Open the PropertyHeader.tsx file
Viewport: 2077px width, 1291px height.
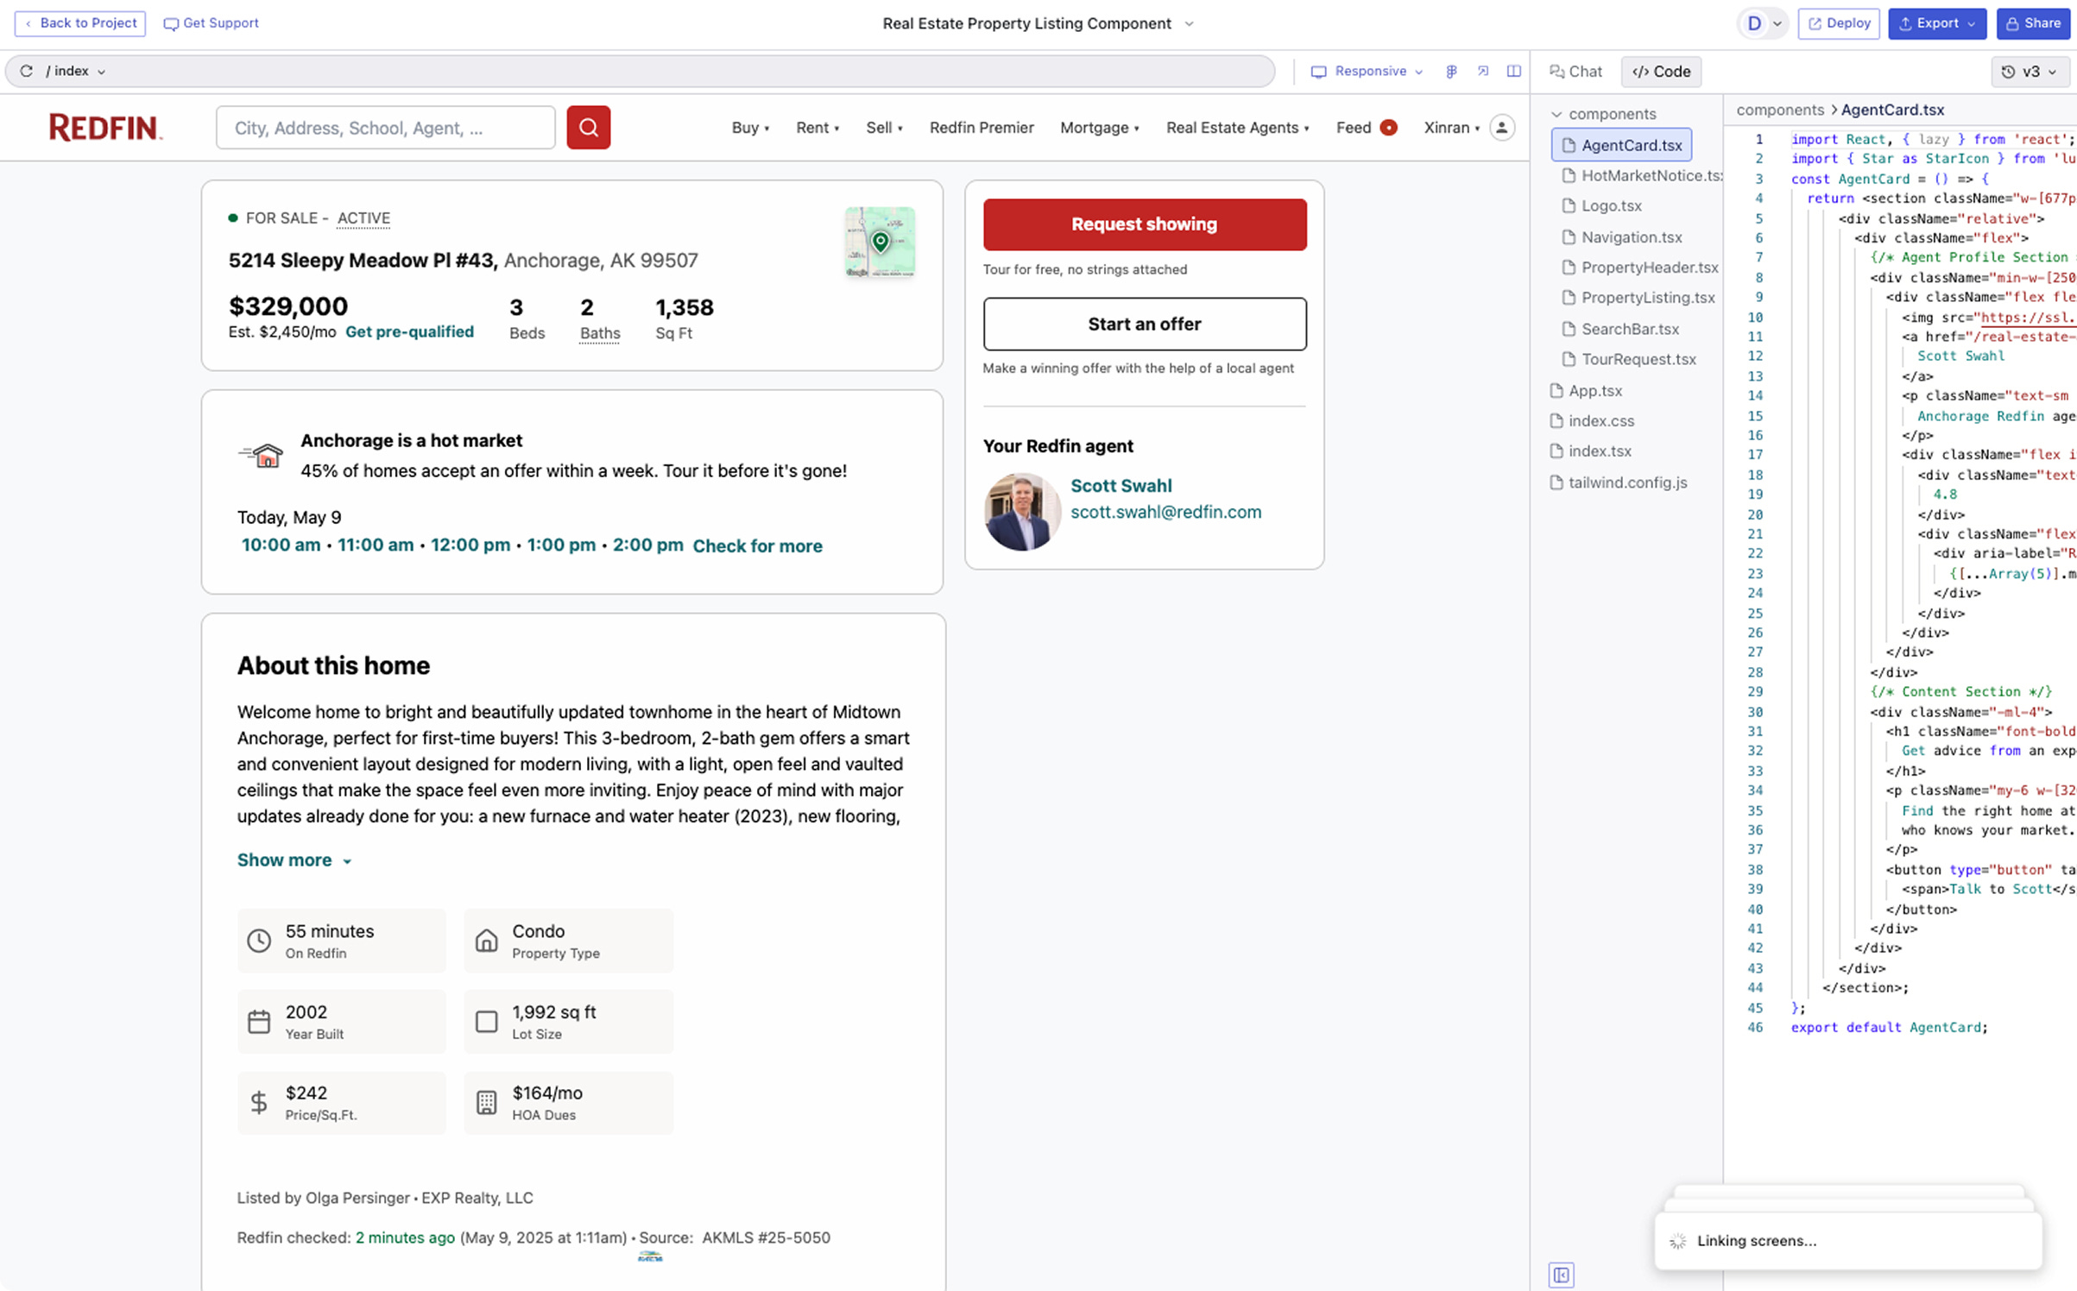coord(1648,268)
